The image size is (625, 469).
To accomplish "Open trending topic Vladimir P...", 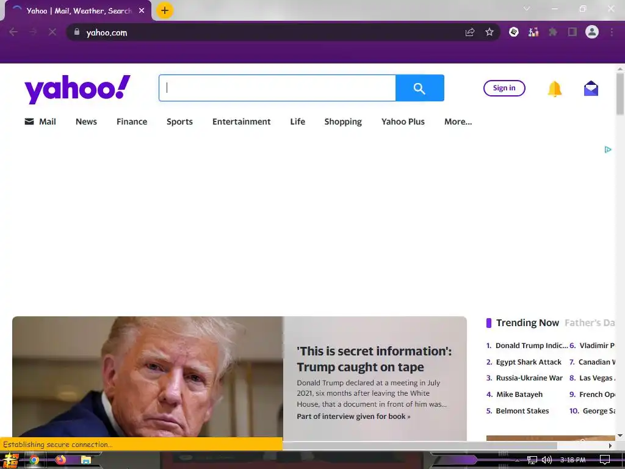I will (x=597, y=346).
